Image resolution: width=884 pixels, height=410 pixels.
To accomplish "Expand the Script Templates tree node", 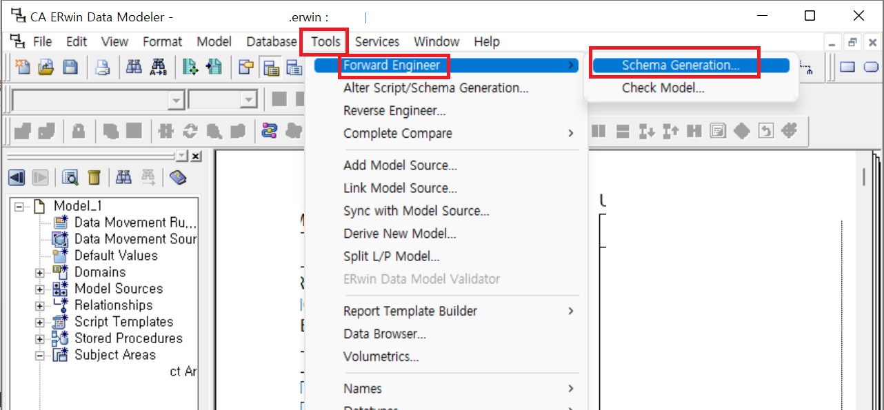I will 40,322.
